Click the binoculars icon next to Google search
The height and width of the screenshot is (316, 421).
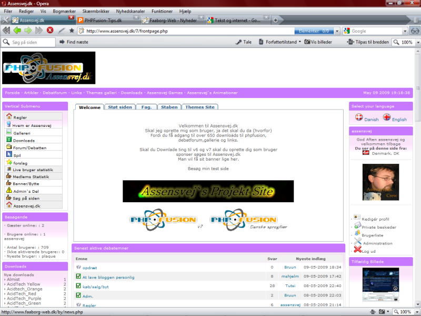tap(415, 31)
